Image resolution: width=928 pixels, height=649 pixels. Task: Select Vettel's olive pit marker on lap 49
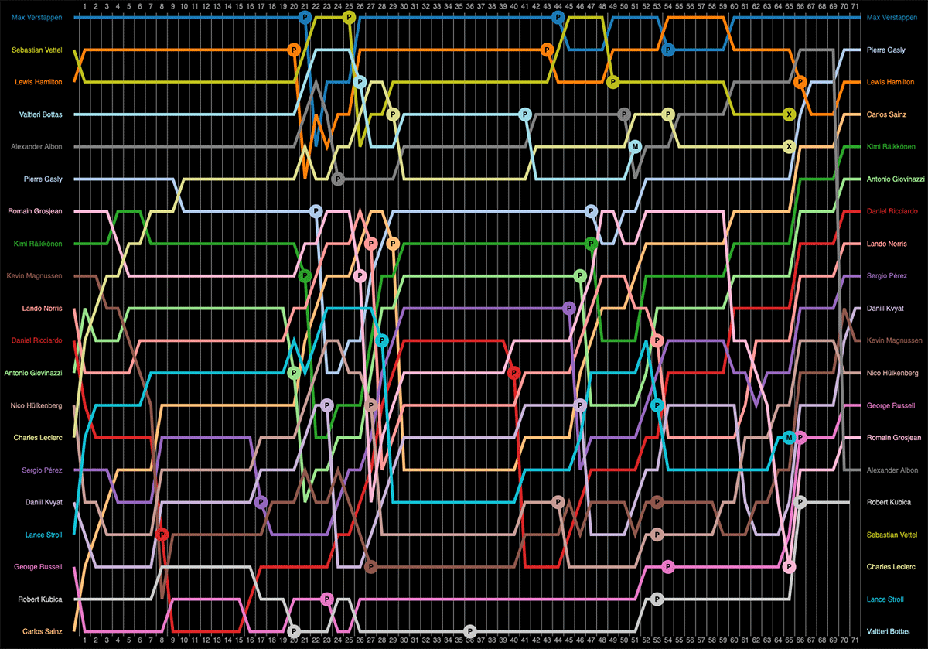pos(613,82)
